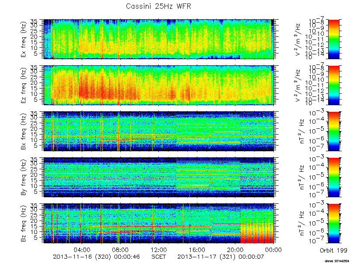
Task: Click the SCET axis label
Action: 159,256
